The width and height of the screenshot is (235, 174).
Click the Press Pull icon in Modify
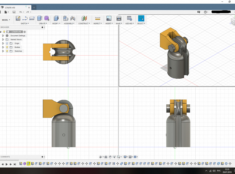click(56, 18)
